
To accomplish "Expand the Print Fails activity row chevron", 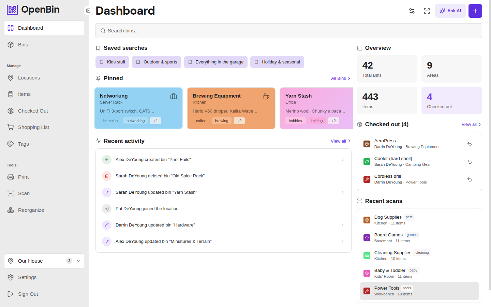I will (x=343, y=160).
